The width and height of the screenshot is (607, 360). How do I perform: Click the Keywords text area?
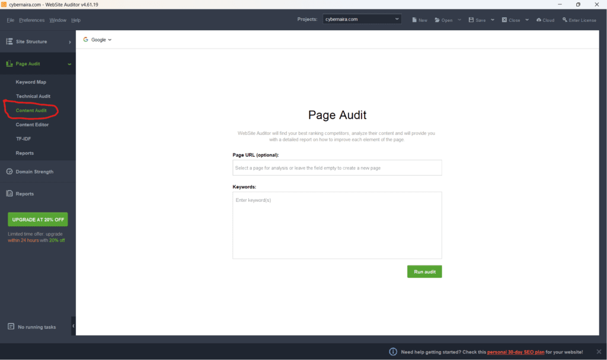click(337, 226)
